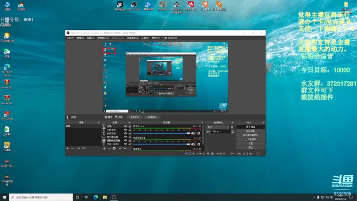Toggle lock of 显示器采集 source
The width and height of the screenshot is (357, 201).
click(130, 137)
